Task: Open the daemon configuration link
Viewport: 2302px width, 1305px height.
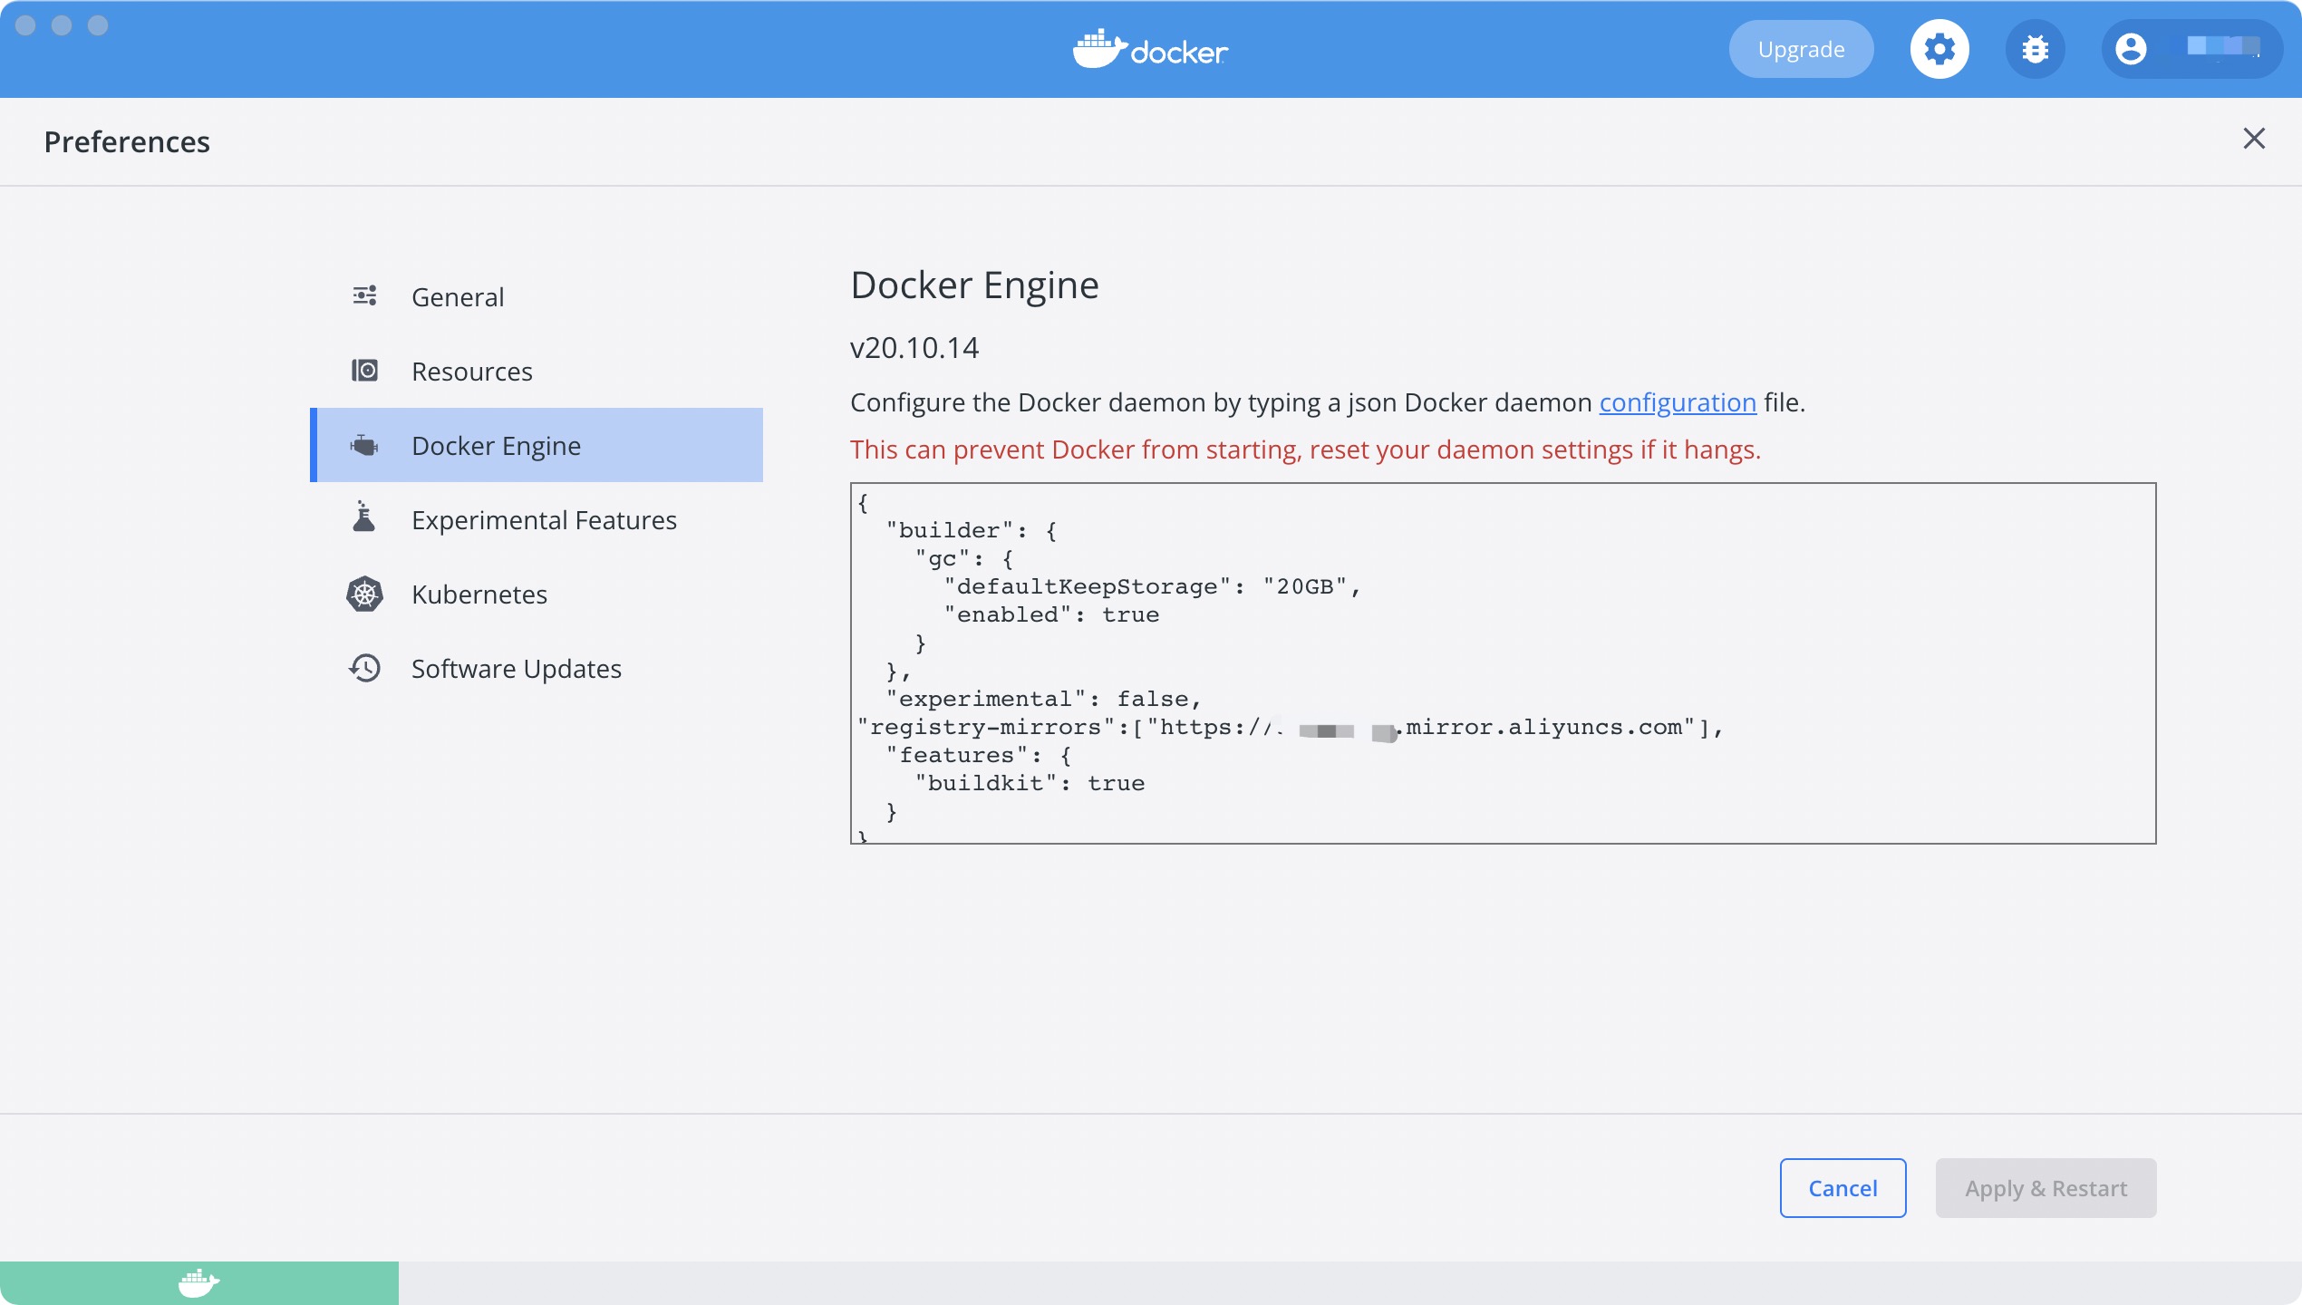Action: click(1677, 402)
